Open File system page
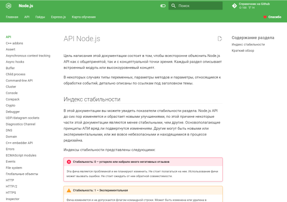The height and width of the screenshot is (202, 287). (14, 168)
